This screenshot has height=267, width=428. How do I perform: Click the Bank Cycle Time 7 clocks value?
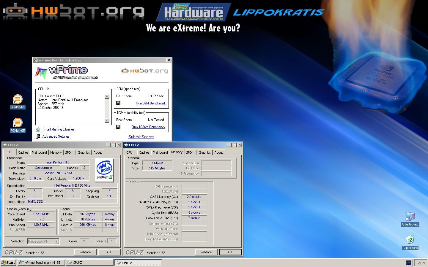tap(194, 218)
